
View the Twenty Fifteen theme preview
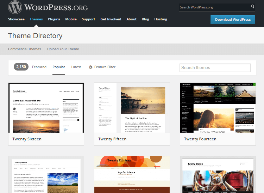pos(132,108)
